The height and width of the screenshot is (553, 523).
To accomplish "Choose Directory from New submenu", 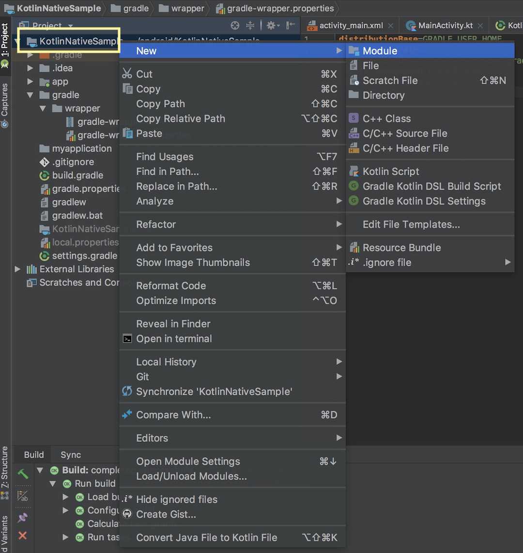I will [430, 95].
